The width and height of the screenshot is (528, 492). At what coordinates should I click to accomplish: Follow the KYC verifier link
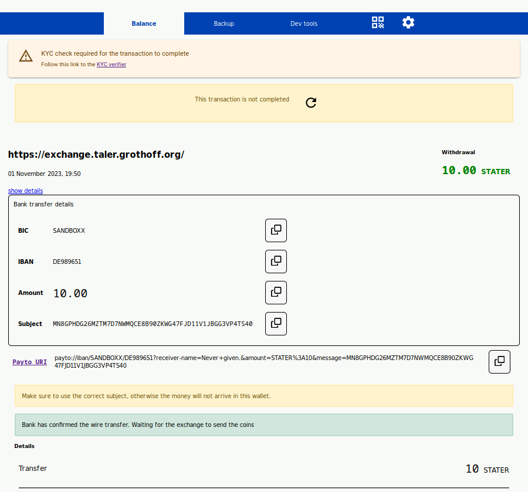(x=111, y=65)
